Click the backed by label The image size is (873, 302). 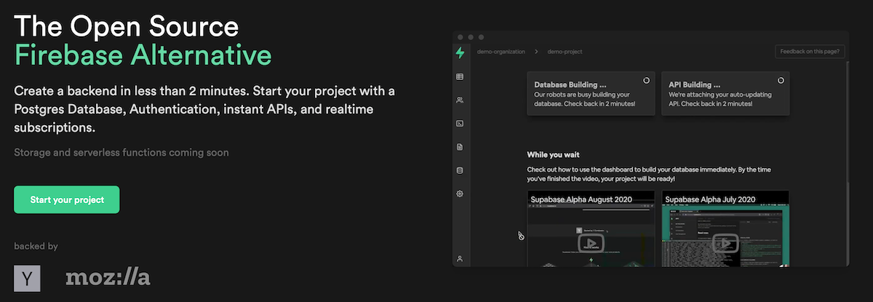pyautogui.click(x=36, y=246)
